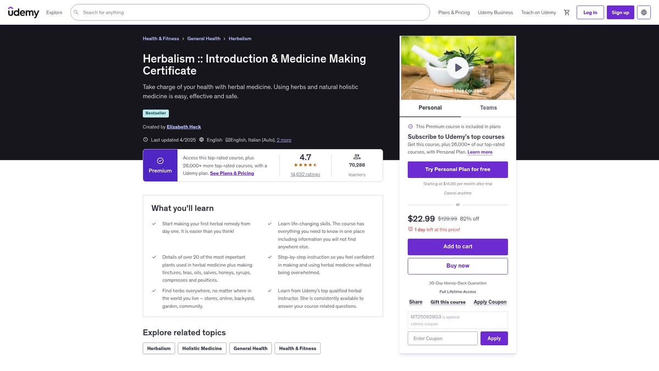Click the Enter Coupon input field
Image resolution: width=659 pixels, height=371 pixels.
[x=442, y=338]
